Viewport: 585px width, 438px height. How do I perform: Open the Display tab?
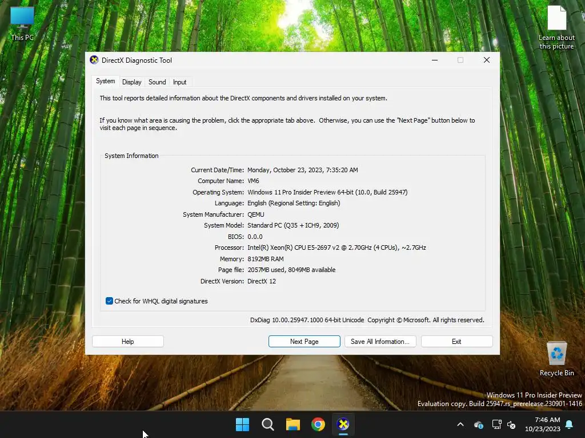tap(132, 82)
